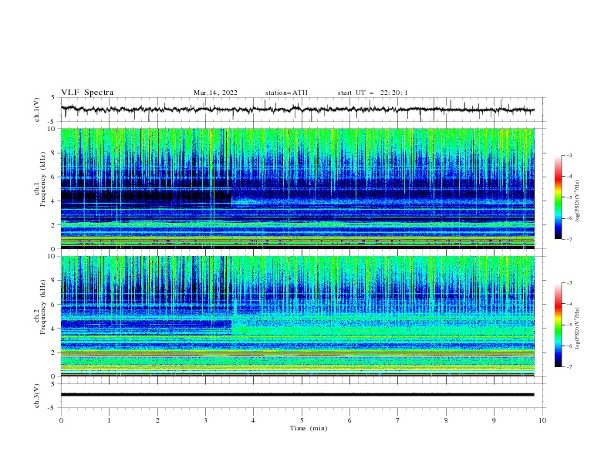Select the date "Mar.14, 2022" in header
Viewport: 611px width, 472px height.
coord(215,93)
